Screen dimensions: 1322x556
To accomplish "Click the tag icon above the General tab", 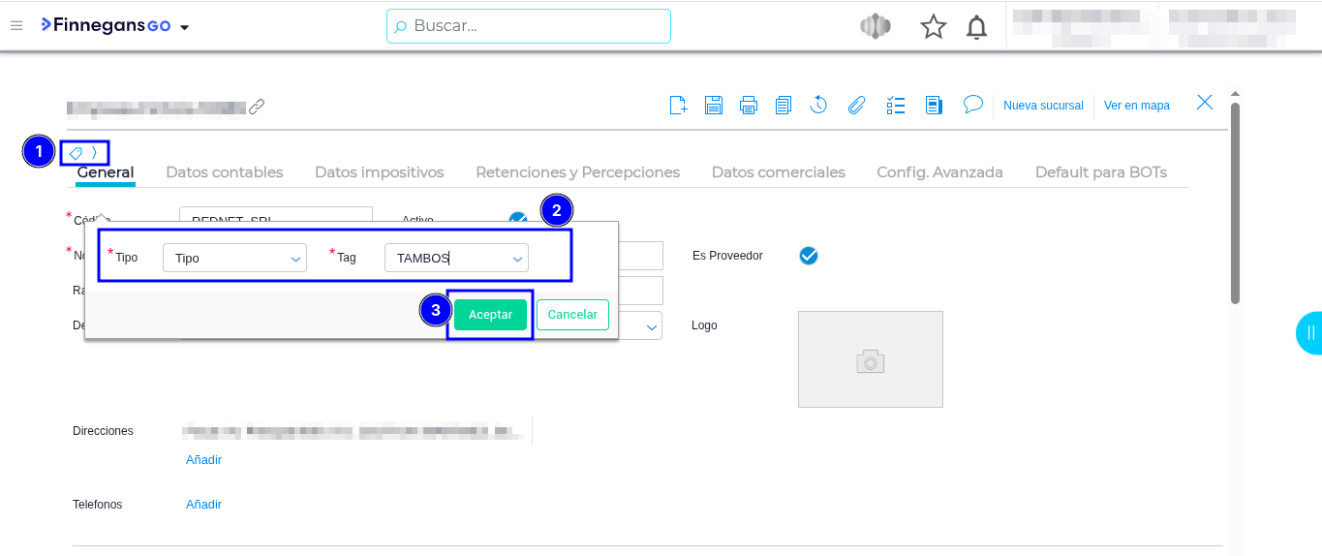I will tap(76, 153).
